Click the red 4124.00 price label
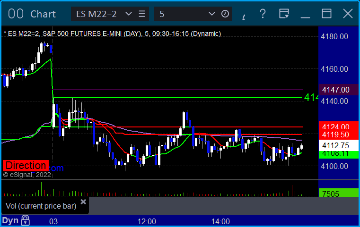360x227 pixels. [x=339, y=126]
